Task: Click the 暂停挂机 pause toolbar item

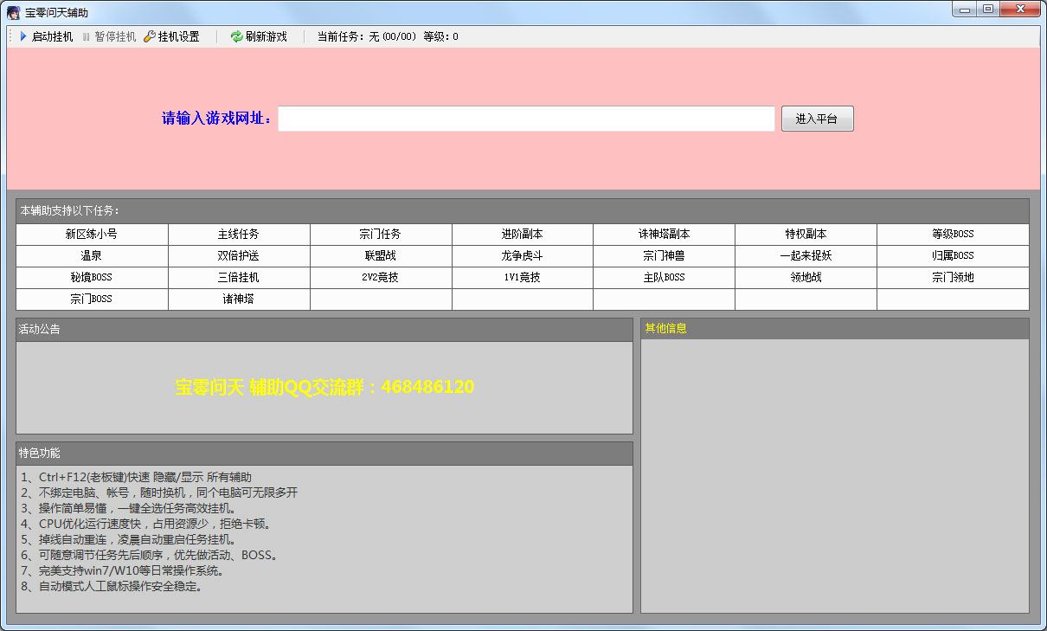Action: click(x=108, y=36)
